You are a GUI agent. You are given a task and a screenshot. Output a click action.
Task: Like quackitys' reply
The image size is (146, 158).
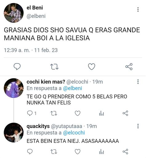tap(78, 152)
